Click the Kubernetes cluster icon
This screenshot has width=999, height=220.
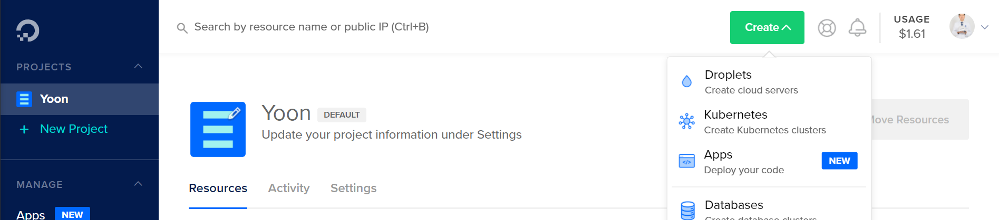click(x=686, y=122)
